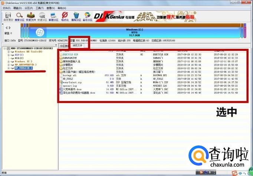Switch to the 浏览文件 tab

(77, 45)
